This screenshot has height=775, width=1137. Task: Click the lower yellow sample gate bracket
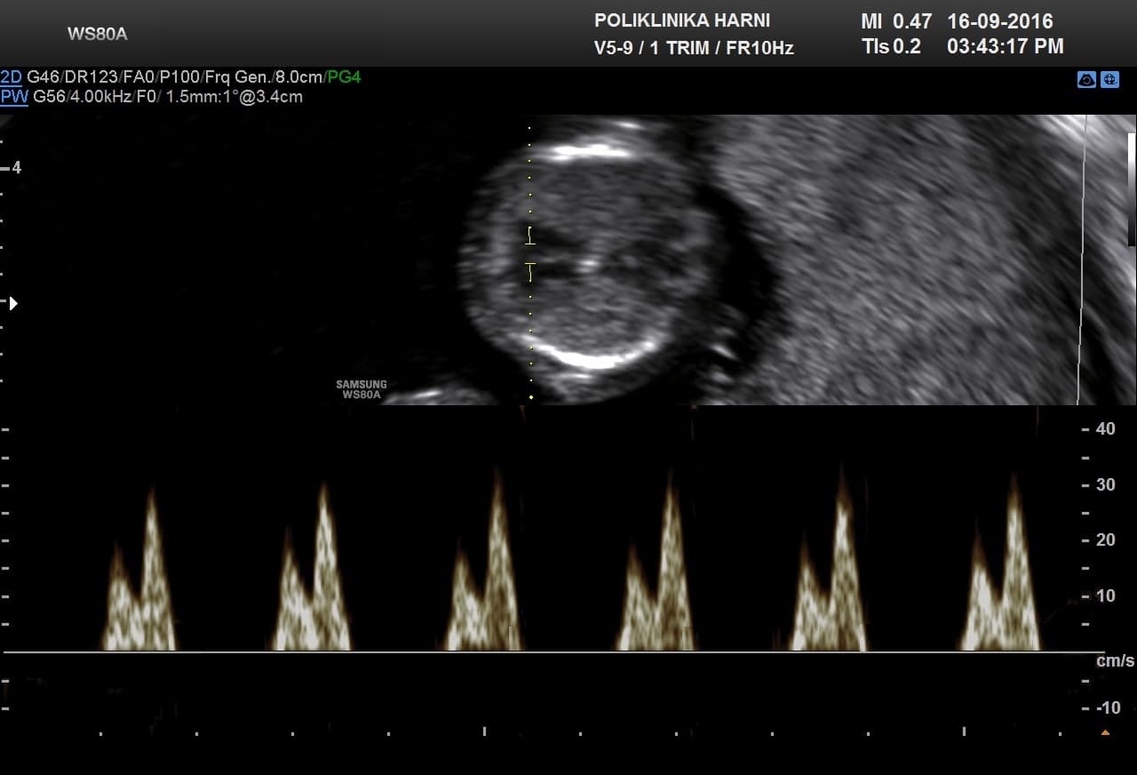click(530, 271)
